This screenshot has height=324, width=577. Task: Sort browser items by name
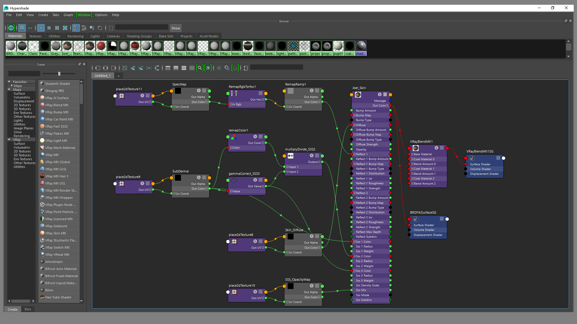coord(76,28)
